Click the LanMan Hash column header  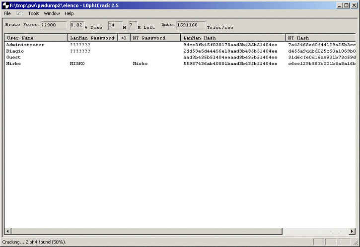pos(233,38)
